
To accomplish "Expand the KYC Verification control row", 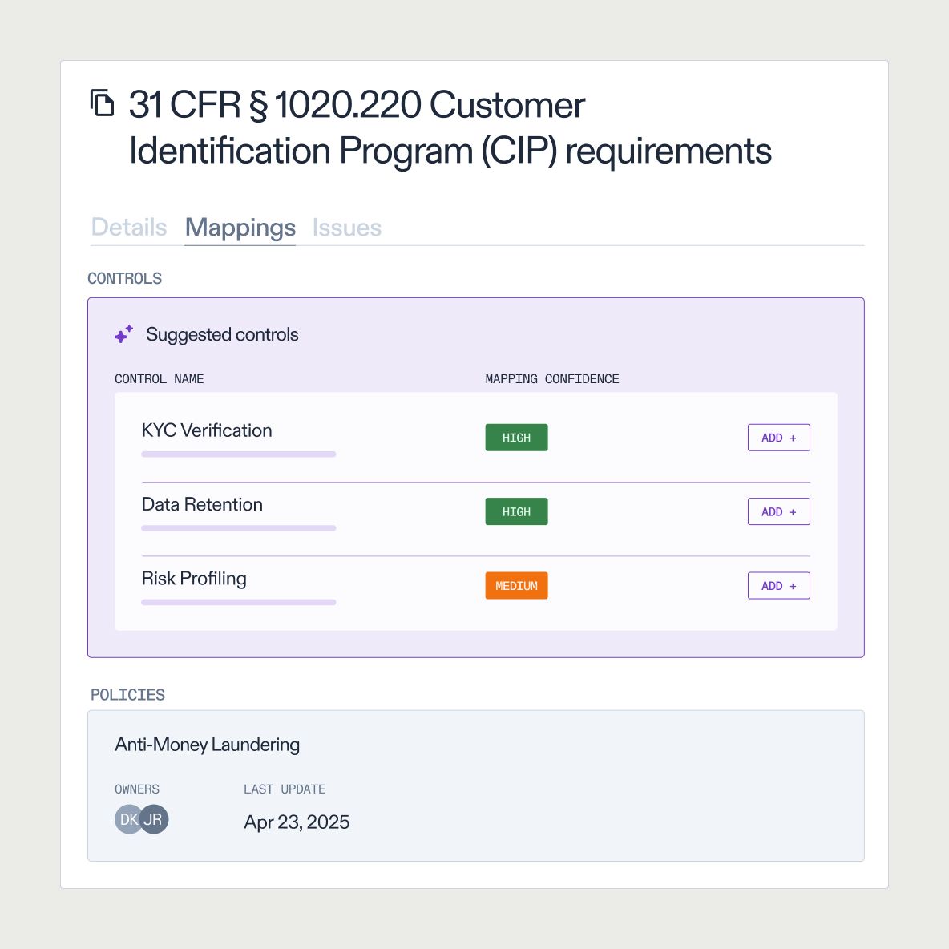I will [207, 430].
